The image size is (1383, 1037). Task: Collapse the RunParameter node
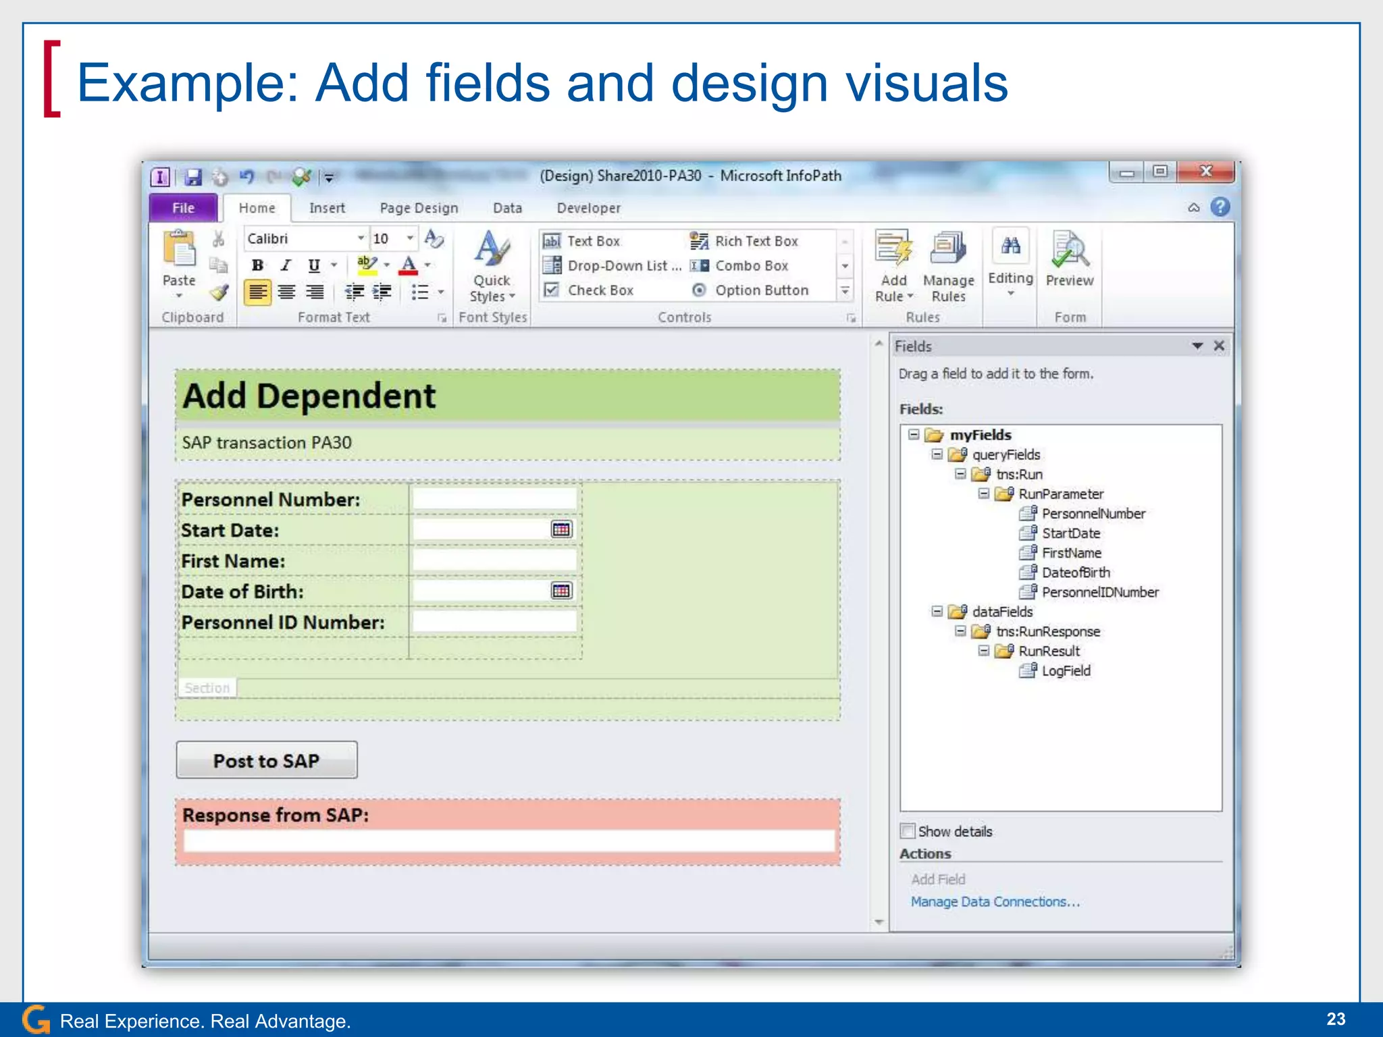983,494
